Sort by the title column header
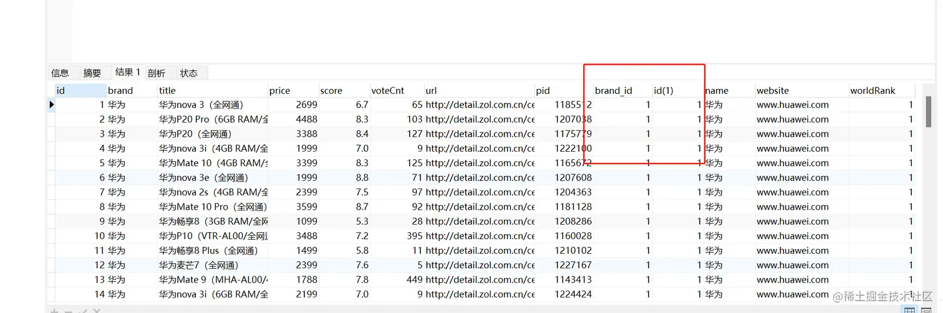The height and width of the screenshot is (313, 943). (x=213, y=90)
